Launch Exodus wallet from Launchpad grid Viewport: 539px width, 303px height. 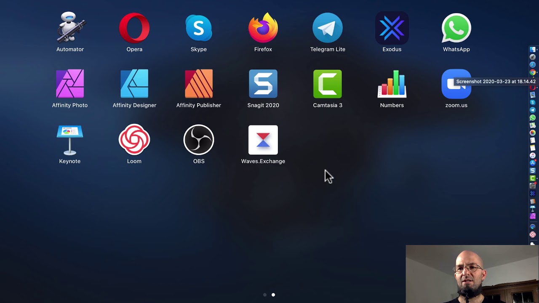coord(392,28)
